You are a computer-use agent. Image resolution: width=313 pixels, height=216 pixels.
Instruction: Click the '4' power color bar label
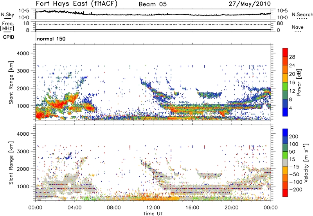click(291, 108)
